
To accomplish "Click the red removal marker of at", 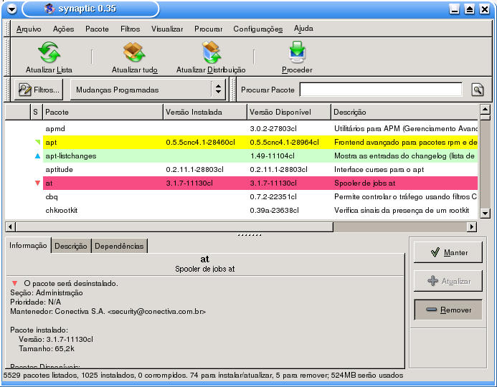I will click(38, 183).
